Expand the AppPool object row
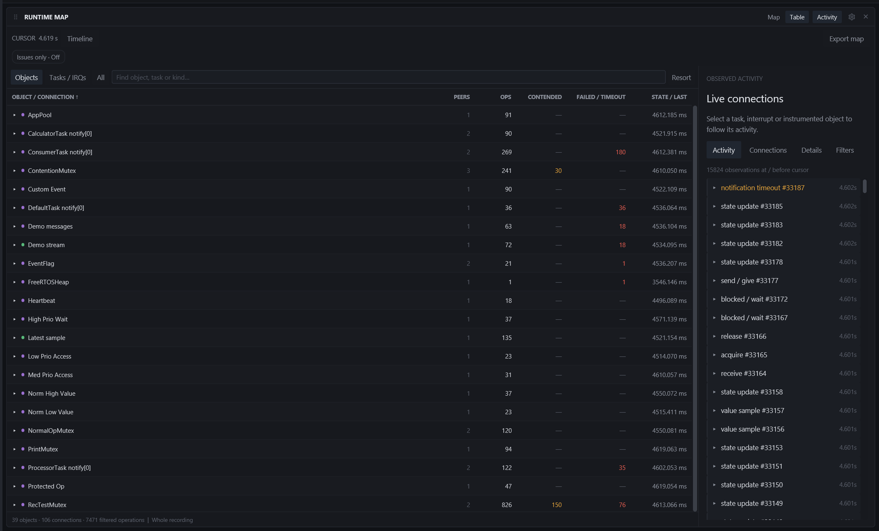Image resolution: width=879 pixels, height=531 pixels. (14, 115)
